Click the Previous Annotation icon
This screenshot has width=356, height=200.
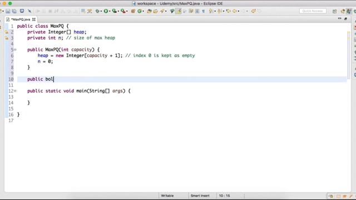220,11
